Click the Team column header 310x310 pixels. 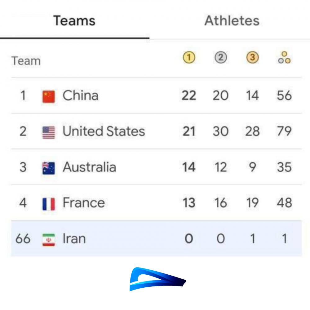point(26,61)
